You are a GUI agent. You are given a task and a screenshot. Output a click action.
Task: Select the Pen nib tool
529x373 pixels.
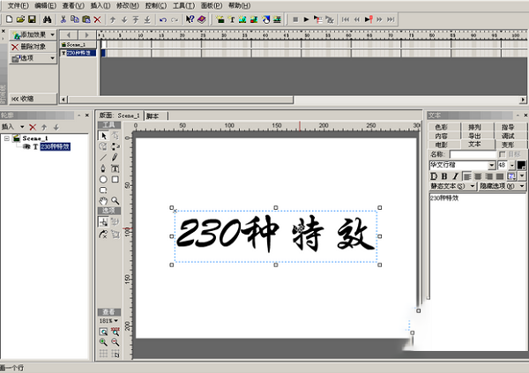coord(103,168)
